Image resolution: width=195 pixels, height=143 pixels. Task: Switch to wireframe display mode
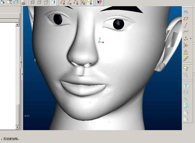(x=33, y=2)
